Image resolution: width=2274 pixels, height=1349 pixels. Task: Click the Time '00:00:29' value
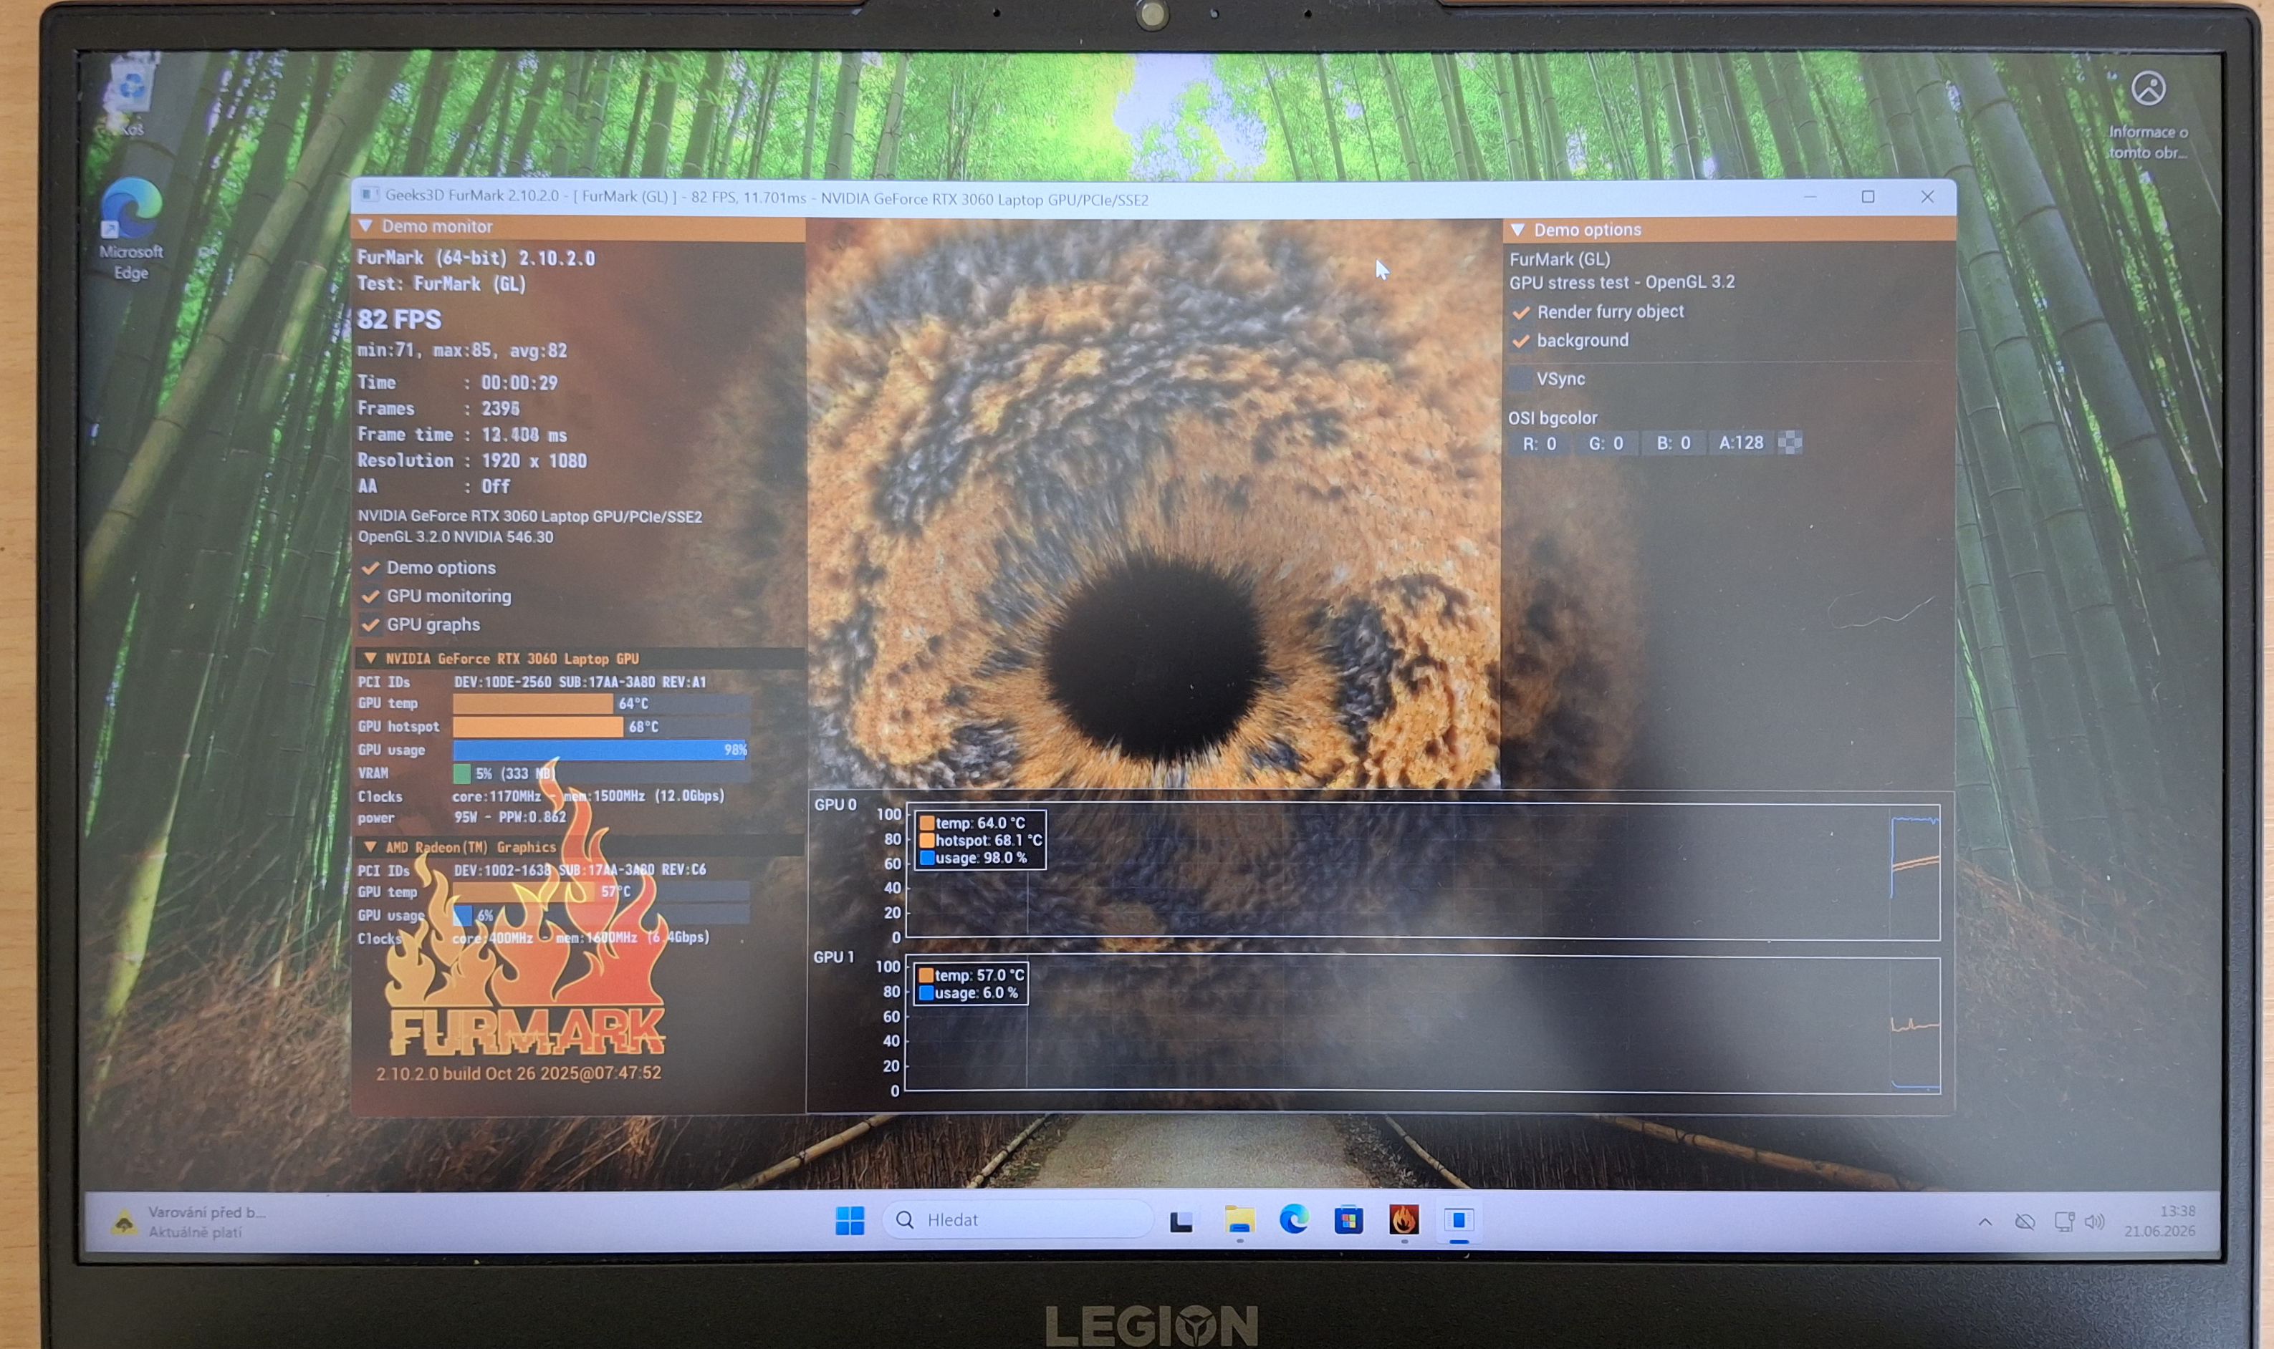pyautogui.click(x=519, y=382)
